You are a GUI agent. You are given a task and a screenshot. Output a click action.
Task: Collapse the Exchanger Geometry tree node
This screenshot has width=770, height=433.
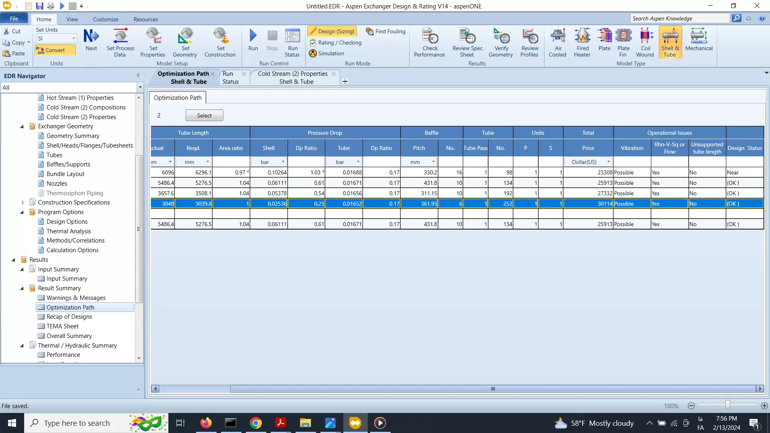[22, 127]
